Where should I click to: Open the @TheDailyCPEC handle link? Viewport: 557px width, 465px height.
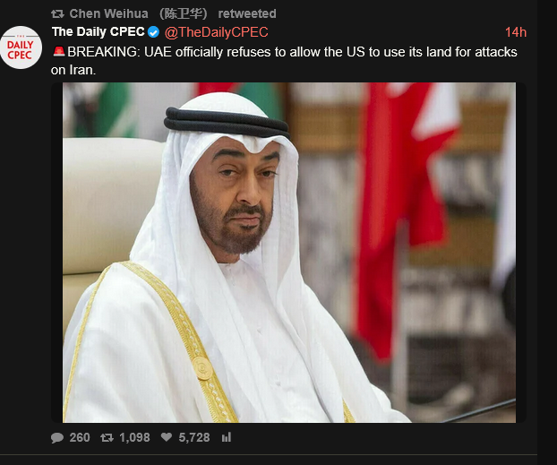pyautogui.click(x=217, y=32)
